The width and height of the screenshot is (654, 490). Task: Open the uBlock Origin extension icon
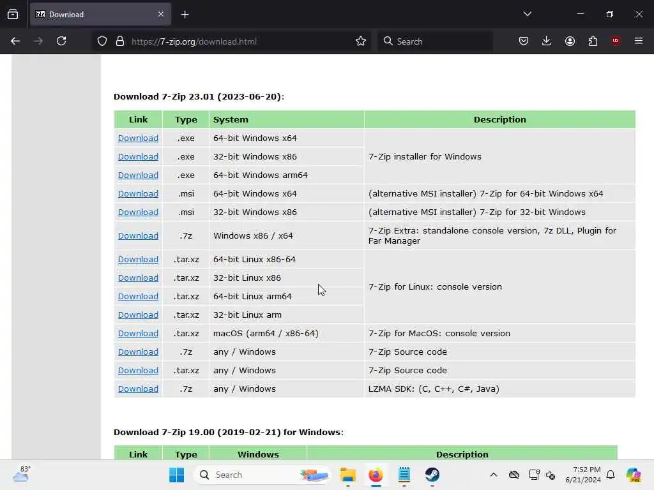(x=616, y=41)
